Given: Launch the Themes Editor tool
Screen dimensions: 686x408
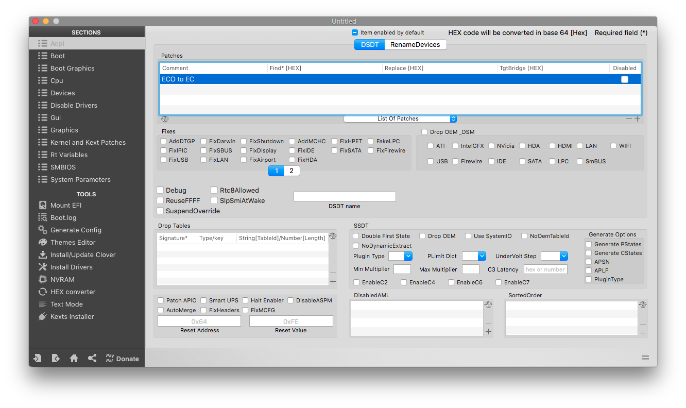Looking at the screenshot, I should (73, 242).
